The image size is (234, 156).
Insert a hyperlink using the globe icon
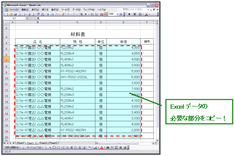[82, 14]
